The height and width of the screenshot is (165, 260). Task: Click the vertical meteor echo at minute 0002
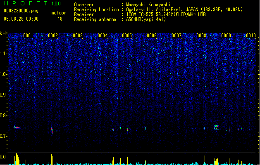[x=52, y=129]
